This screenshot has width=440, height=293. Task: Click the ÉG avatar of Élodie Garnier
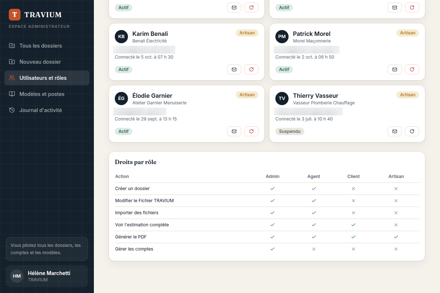121,99
